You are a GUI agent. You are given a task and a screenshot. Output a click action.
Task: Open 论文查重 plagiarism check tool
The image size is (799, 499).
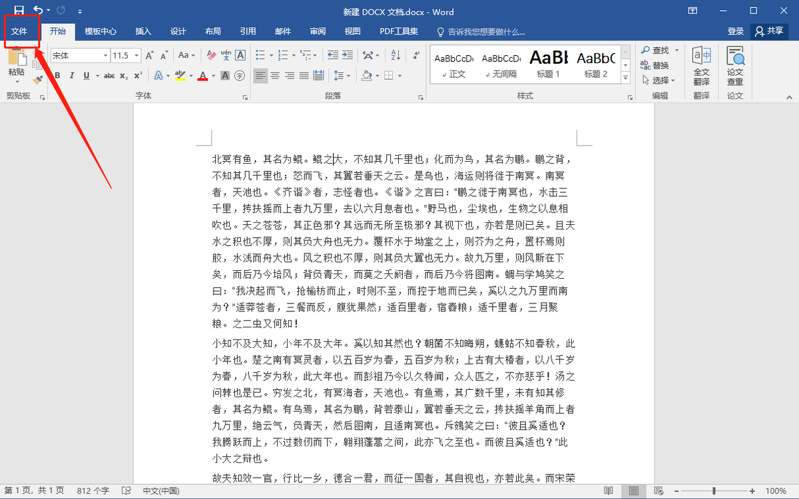(735, 66)
